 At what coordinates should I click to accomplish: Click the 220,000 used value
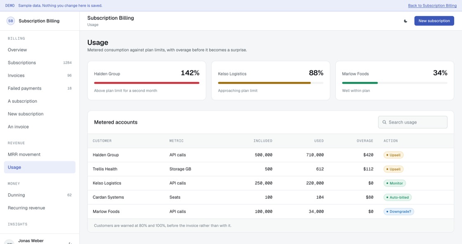pyautogui.click(x=315, y=183)
